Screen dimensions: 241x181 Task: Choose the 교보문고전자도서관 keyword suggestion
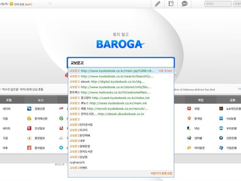click(121, 152)
